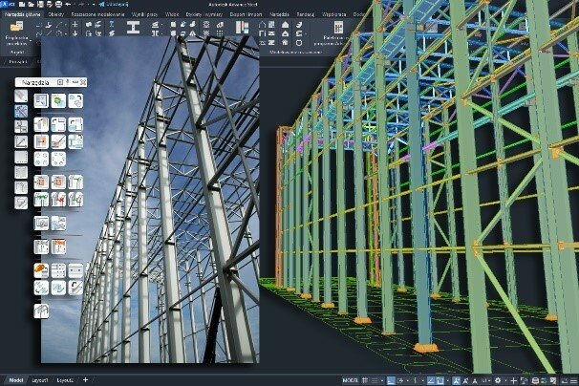579x386 pixels.
Task: Click the bottom icon in the Narzędzia palette
Action: pos(42,311)
